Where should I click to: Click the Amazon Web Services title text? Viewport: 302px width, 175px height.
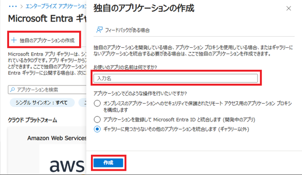pos(57,138)
